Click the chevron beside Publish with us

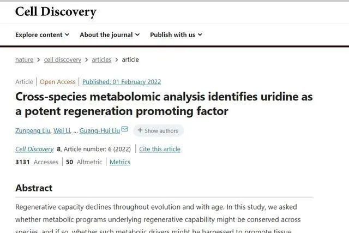(200, 35)
